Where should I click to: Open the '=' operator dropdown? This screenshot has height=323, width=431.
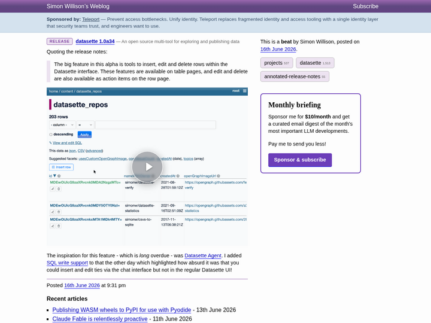click(86, 125)
